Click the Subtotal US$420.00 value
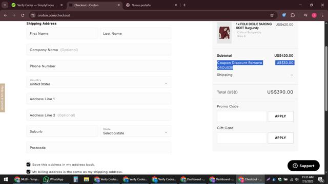The width and height of the screenshot is (328, 184). pyautogui.click(x=283, y=56)
